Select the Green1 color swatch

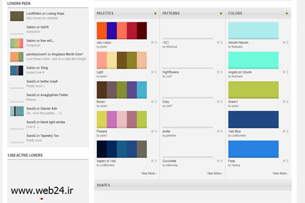click(253, 90)
